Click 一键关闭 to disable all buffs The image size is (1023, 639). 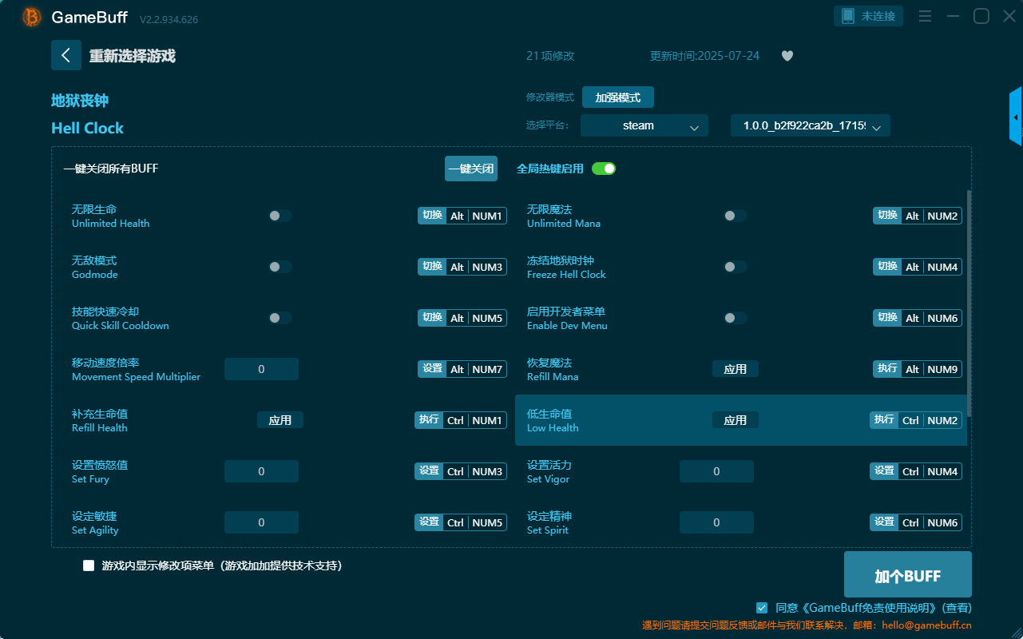point(471,169)
